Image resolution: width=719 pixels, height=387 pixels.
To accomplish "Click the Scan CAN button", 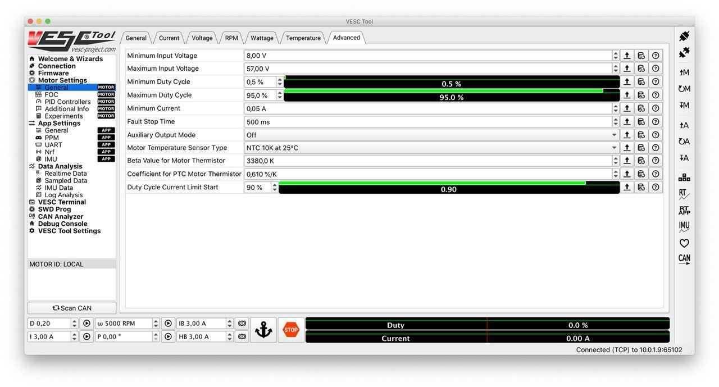I will [72, 308].
